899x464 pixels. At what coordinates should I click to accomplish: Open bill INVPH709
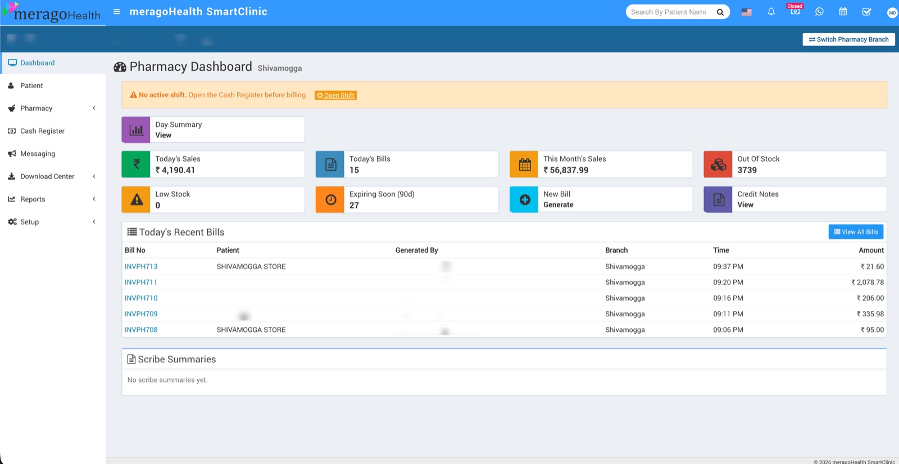(141, 314)
